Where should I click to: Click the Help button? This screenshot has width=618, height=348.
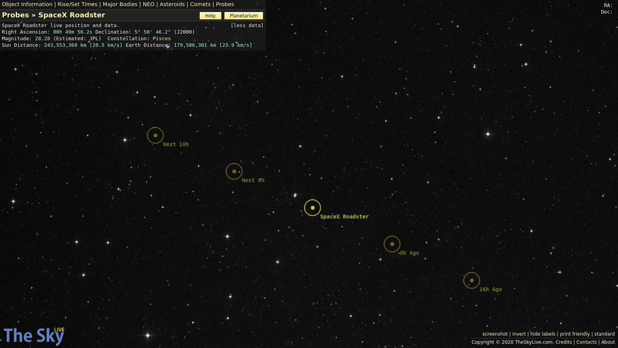click(x=211, y=15)
